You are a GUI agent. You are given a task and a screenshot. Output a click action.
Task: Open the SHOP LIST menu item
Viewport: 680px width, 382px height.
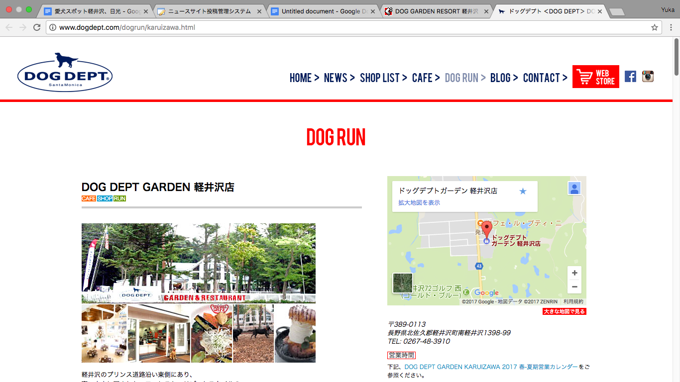(383, 78)
